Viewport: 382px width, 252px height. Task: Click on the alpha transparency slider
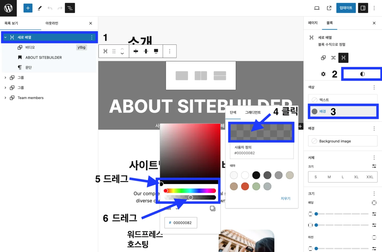click(x=190, y=197)
